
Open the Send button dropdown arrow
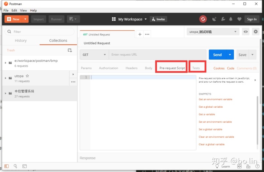(x=230, y=55)
